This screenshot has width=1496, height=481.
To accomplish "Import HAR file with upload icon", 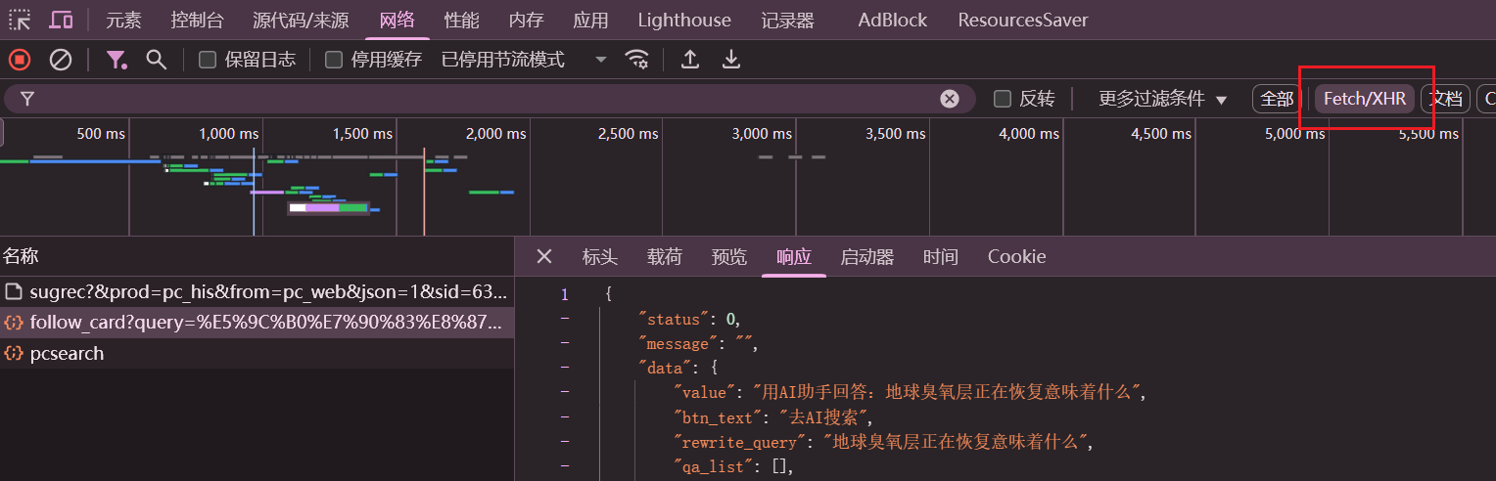I will [690, 60].
